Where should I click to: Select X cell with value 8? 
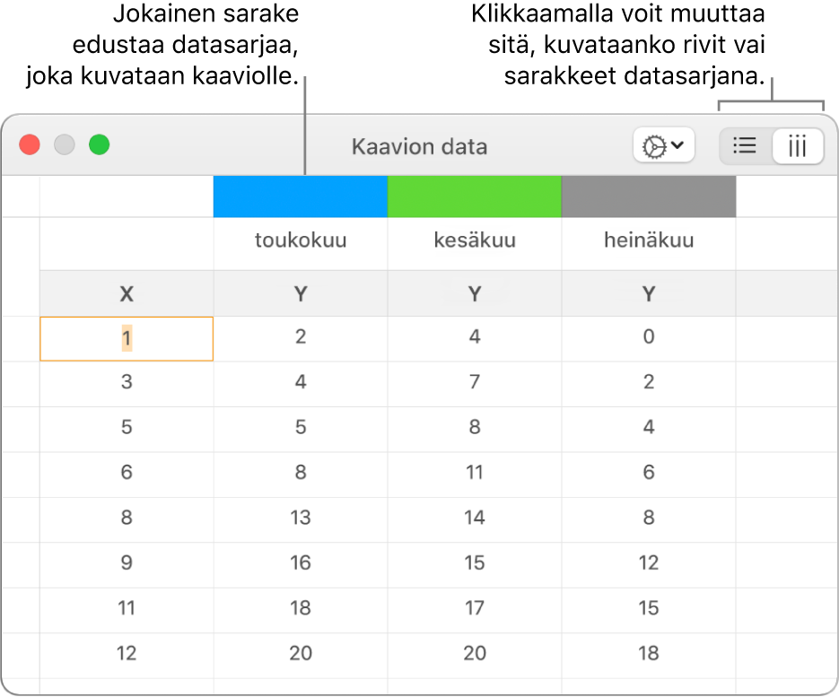[x=127, y=520]
